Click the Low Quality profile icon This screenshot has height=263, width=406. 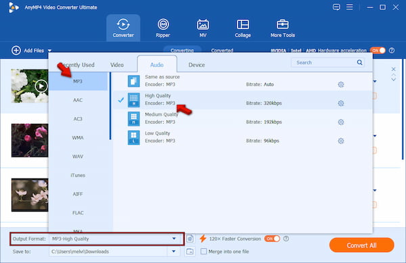coord(133,137)
